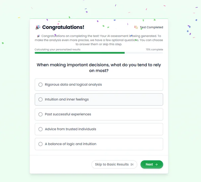Click the arrow icon on Next button
Viewport: 201px width, 182px height.
156,165
